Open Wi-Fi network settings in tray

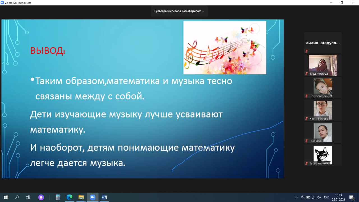[314, 197]
